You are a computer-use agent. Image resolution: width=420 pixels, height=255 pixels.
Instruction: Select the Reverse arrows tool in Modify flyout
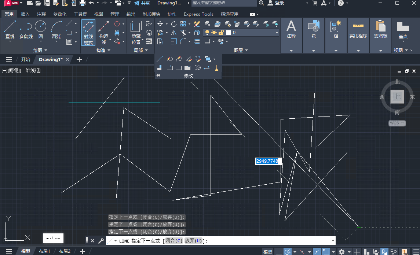click(206, 67)
